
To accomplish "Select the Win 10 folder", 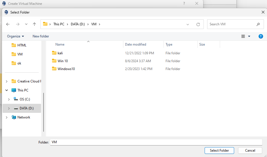I will coord(63,61).
